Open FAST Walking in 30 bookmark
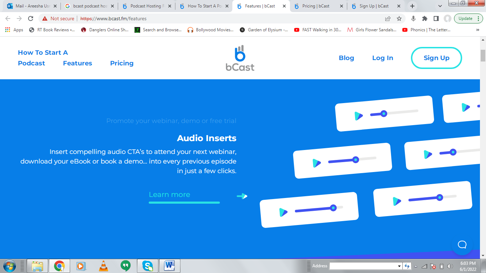 click(x=318, y=30)
